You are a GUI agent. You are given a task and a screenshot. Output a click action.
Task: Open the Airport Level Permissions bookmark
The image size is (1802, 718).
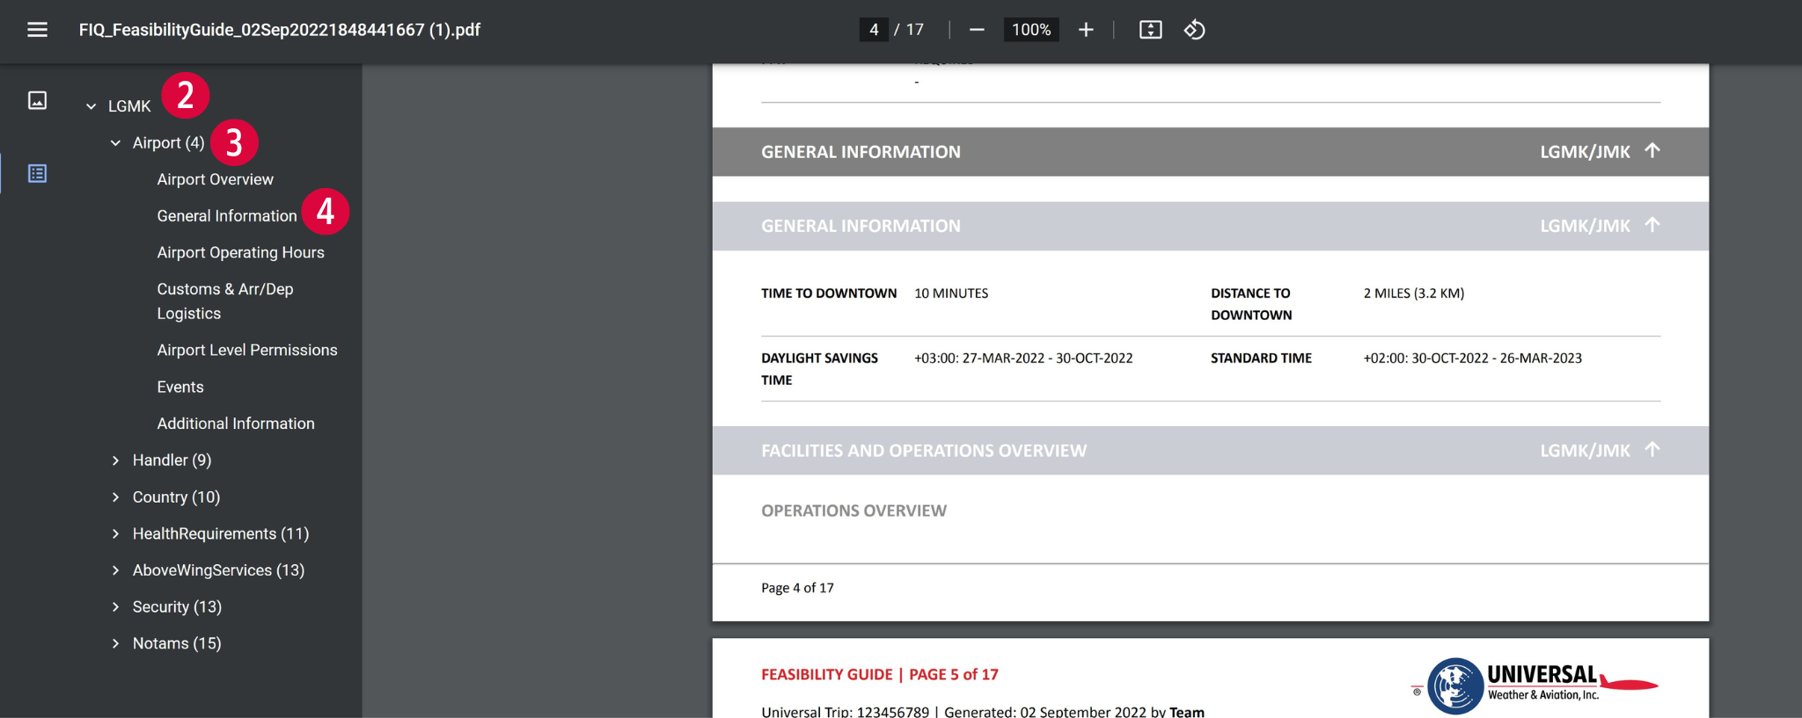247,350
